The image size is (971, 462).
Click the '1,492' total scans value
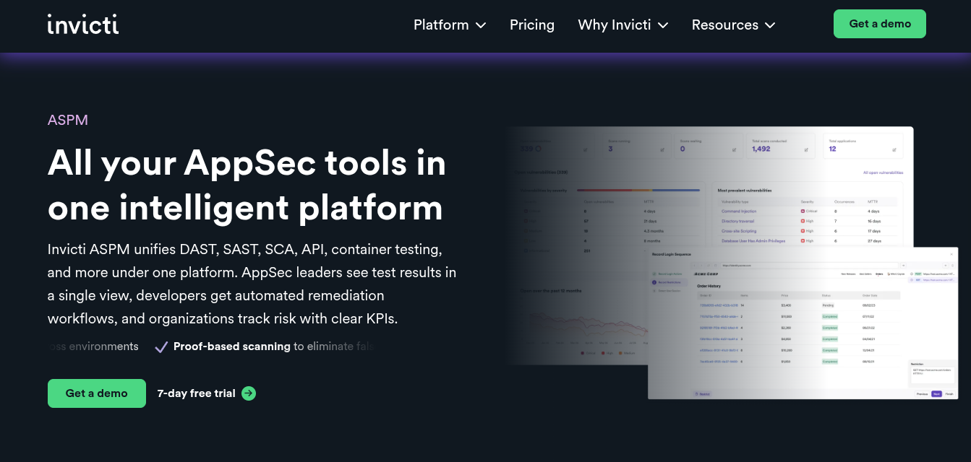coord(761,149)
